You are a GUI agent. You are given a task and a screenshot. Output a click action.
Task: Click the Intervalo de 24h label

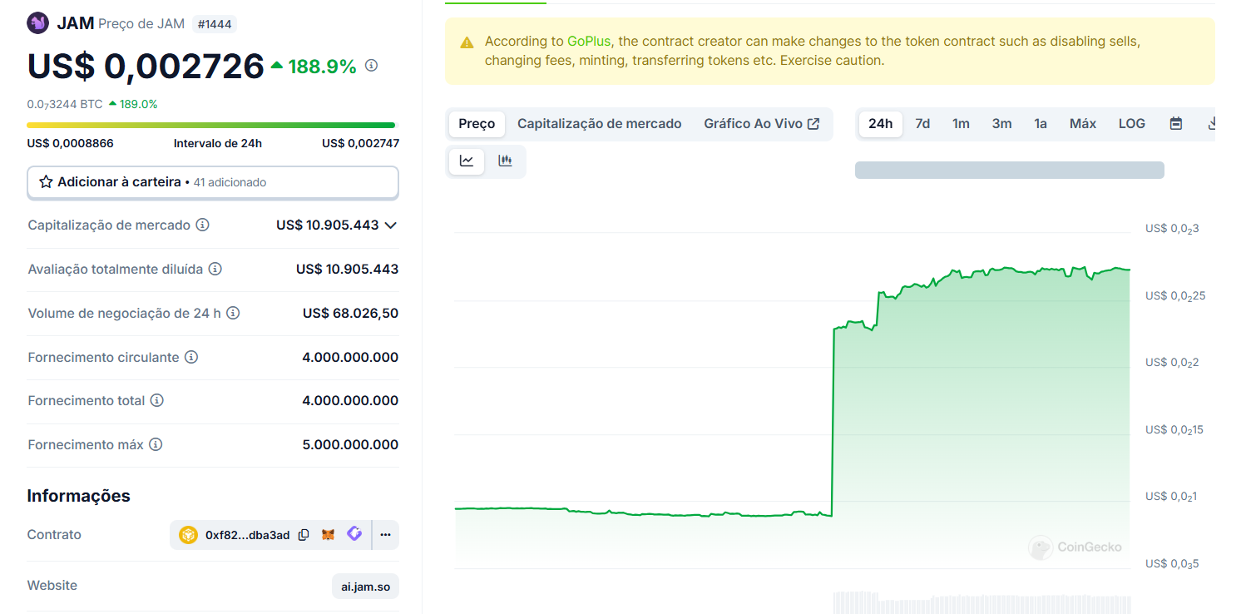click(x=218, y=143)
